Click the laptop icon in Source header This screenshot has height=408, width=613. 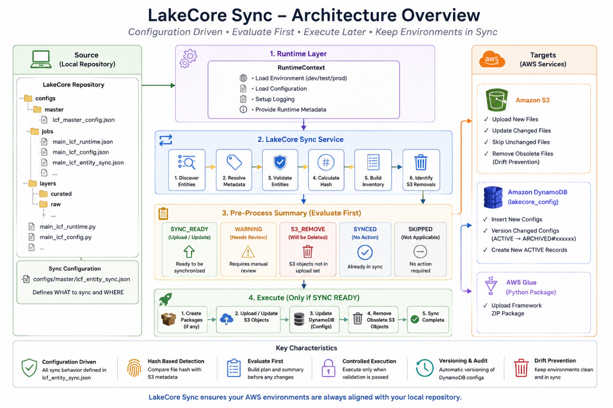(41, 59)
